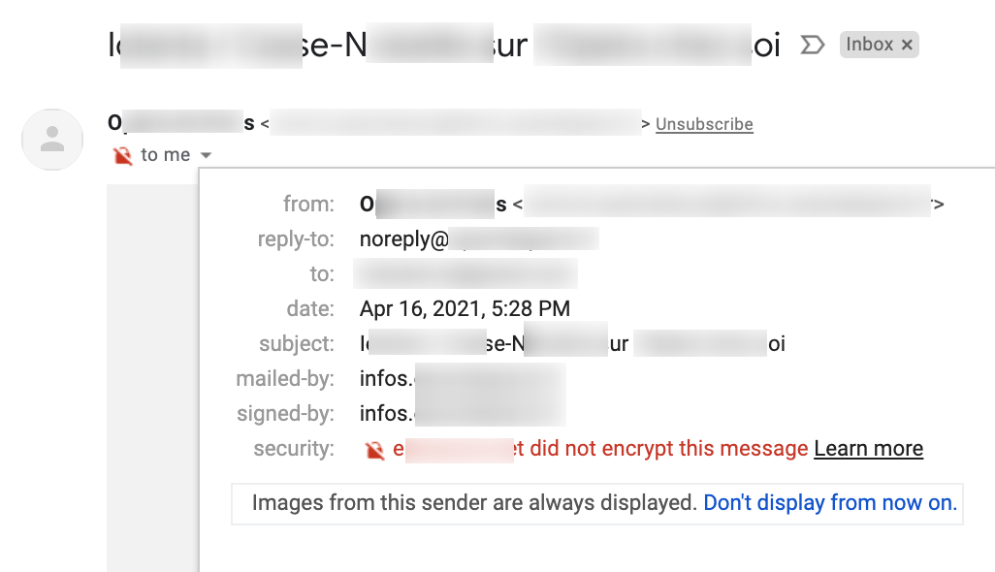Click 'Don't display from now on' link
995x572 pixels.
830,502
